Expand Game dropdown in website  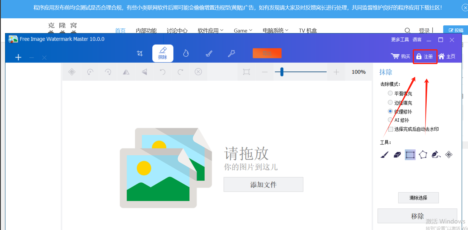pyautogui.click(x=243, y=30)
